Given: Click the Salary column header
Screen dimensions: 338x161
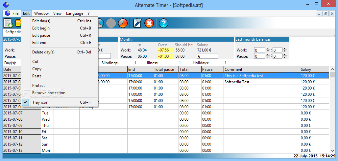Looking at the screenshot, I should pos(314,70).
